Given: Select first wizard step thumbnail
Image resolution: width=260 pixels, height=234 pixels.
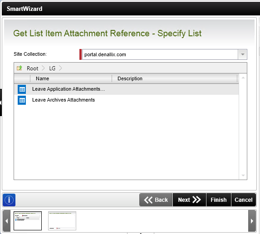Looking at the screenshot, I should coord(28,221).
